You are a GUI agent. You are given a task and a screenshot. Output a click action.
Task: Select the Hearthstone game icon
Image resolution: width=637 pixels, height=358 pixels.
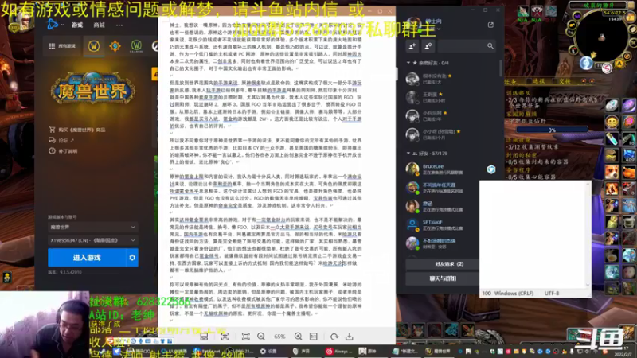click(115, 46)
